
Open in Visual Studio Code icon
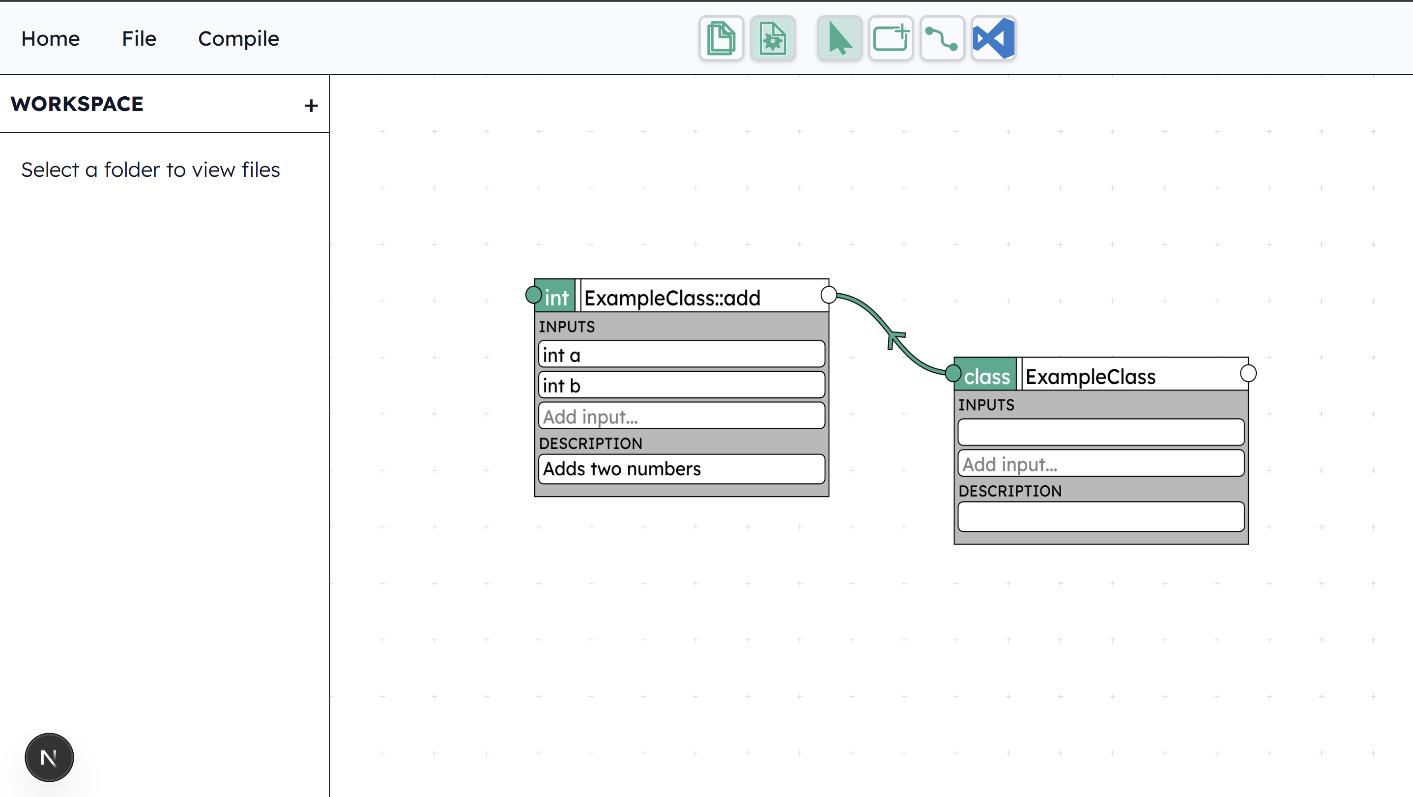pos(993,38)
